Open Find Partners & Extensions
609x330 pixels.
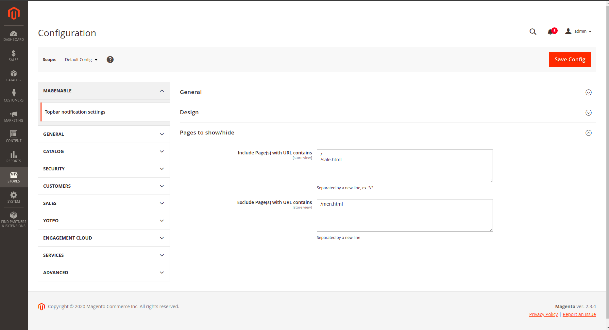(14, 220)
